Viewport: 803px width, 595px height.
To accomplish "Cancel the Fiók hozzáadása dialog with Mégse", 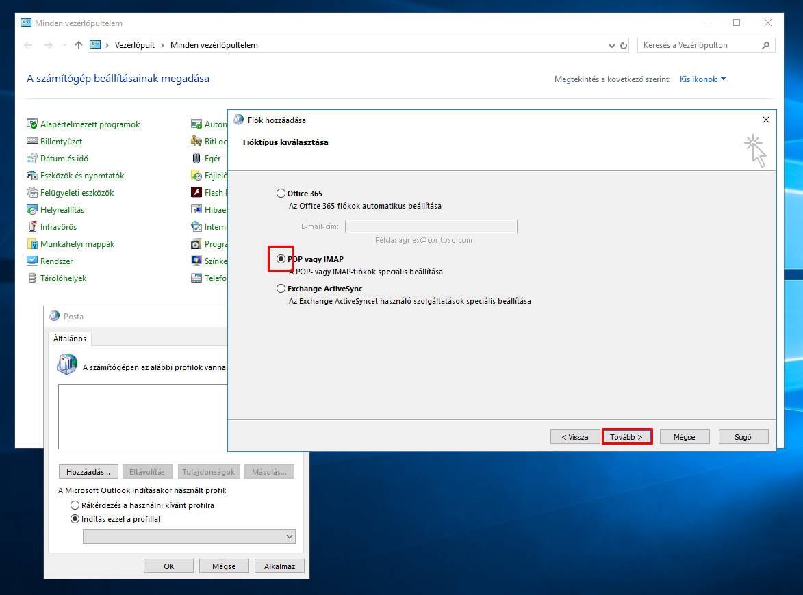I will tap(685, 437).
